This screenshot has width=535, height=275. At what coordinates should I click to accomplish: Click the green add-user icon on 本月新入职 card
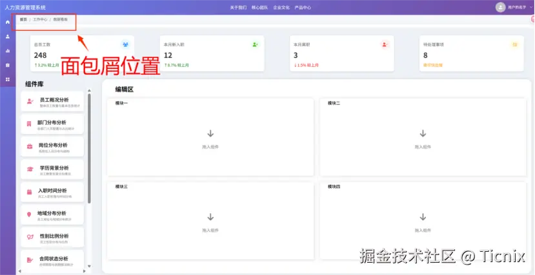coord(255,44)
